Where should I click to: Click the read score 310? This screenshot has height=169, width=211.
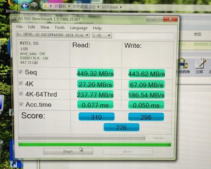pos(96,117)
